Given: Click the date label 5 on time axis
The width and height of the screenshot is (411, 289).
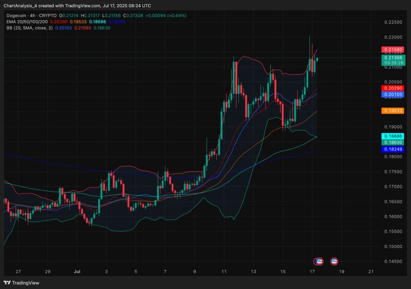Looking at the screenshot, I should coord(136,272).
